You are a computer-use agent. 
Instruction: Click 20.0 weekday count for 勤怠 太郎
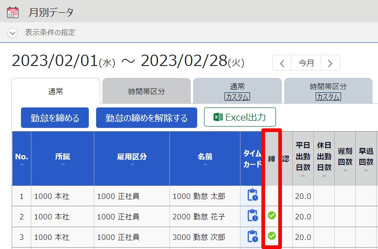click(x=303, y=196)
